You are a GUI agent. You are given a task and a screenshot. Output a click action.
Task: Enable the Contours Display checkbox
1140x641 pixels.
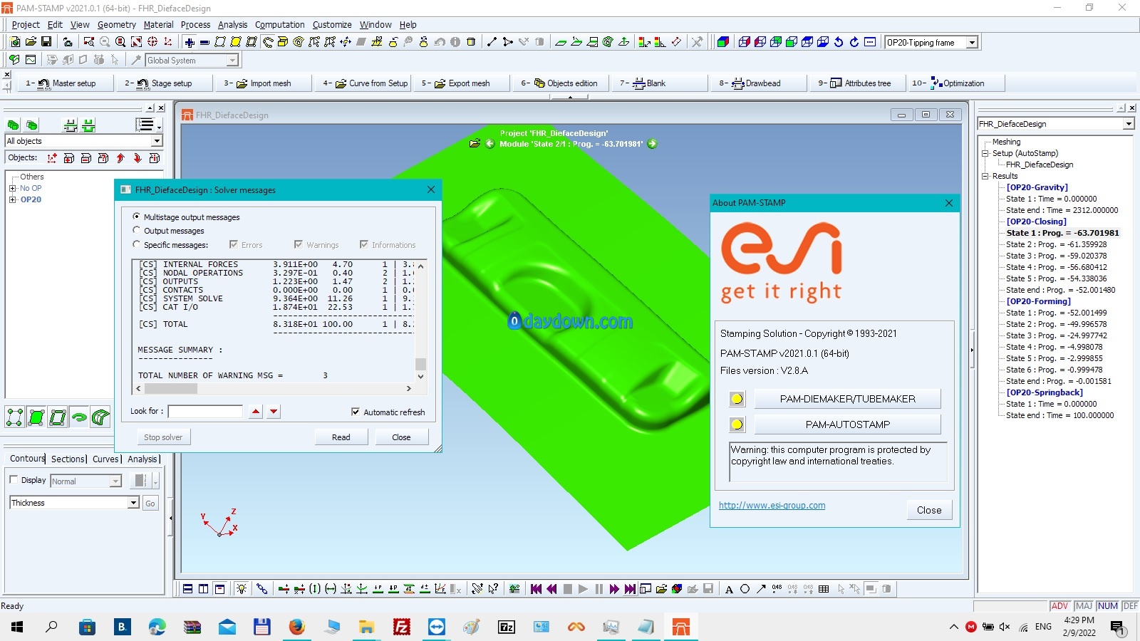pyautogui.click(x=14, y=480)
